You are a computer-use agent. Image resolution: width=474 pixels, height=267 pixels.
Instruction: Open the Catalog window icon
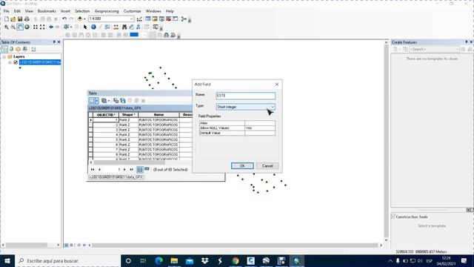pos(155,19)
